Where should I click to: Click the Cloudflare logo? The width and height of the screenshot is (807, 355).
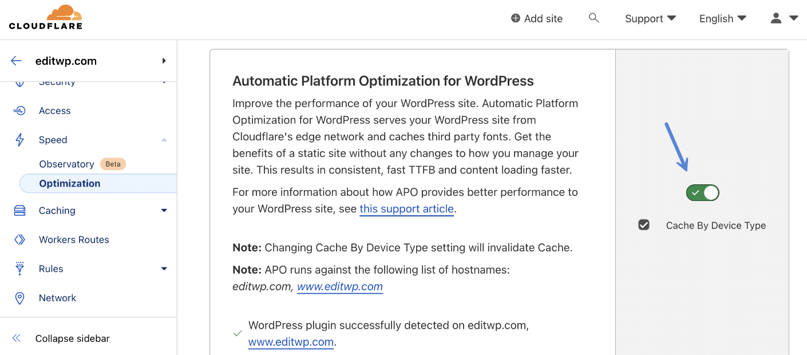[46, 17]
